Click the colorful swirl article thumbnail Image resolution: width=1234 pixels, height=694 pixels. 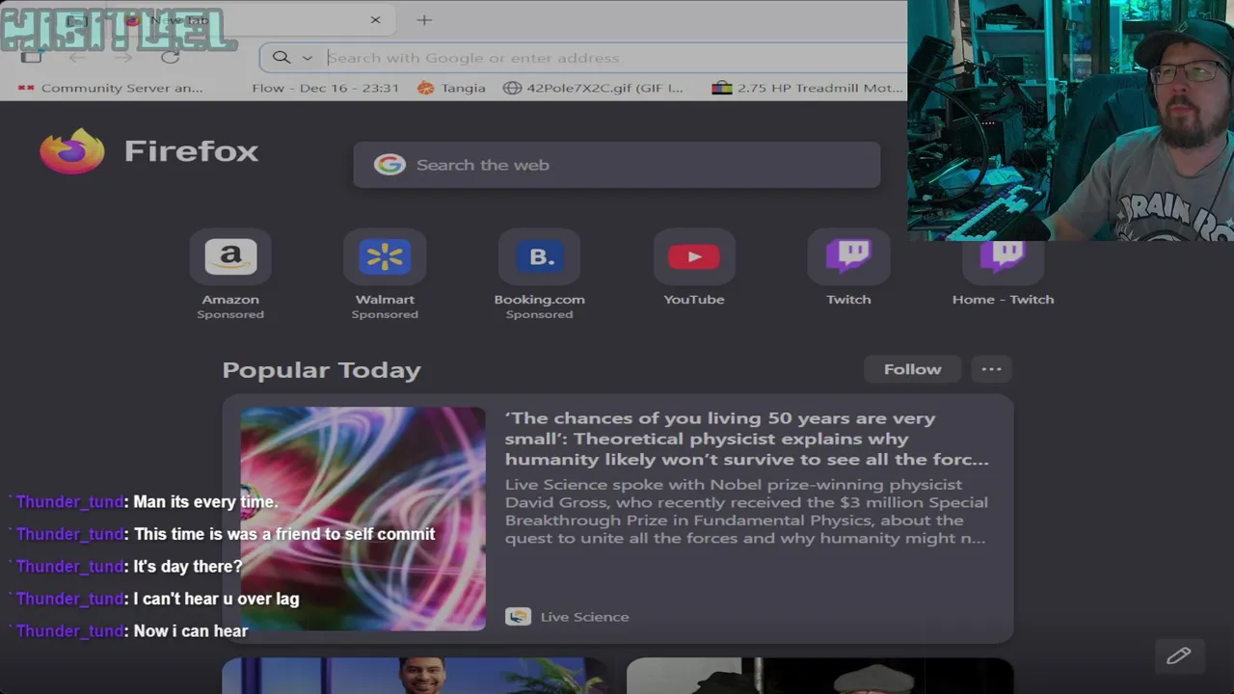click(363, 519)
